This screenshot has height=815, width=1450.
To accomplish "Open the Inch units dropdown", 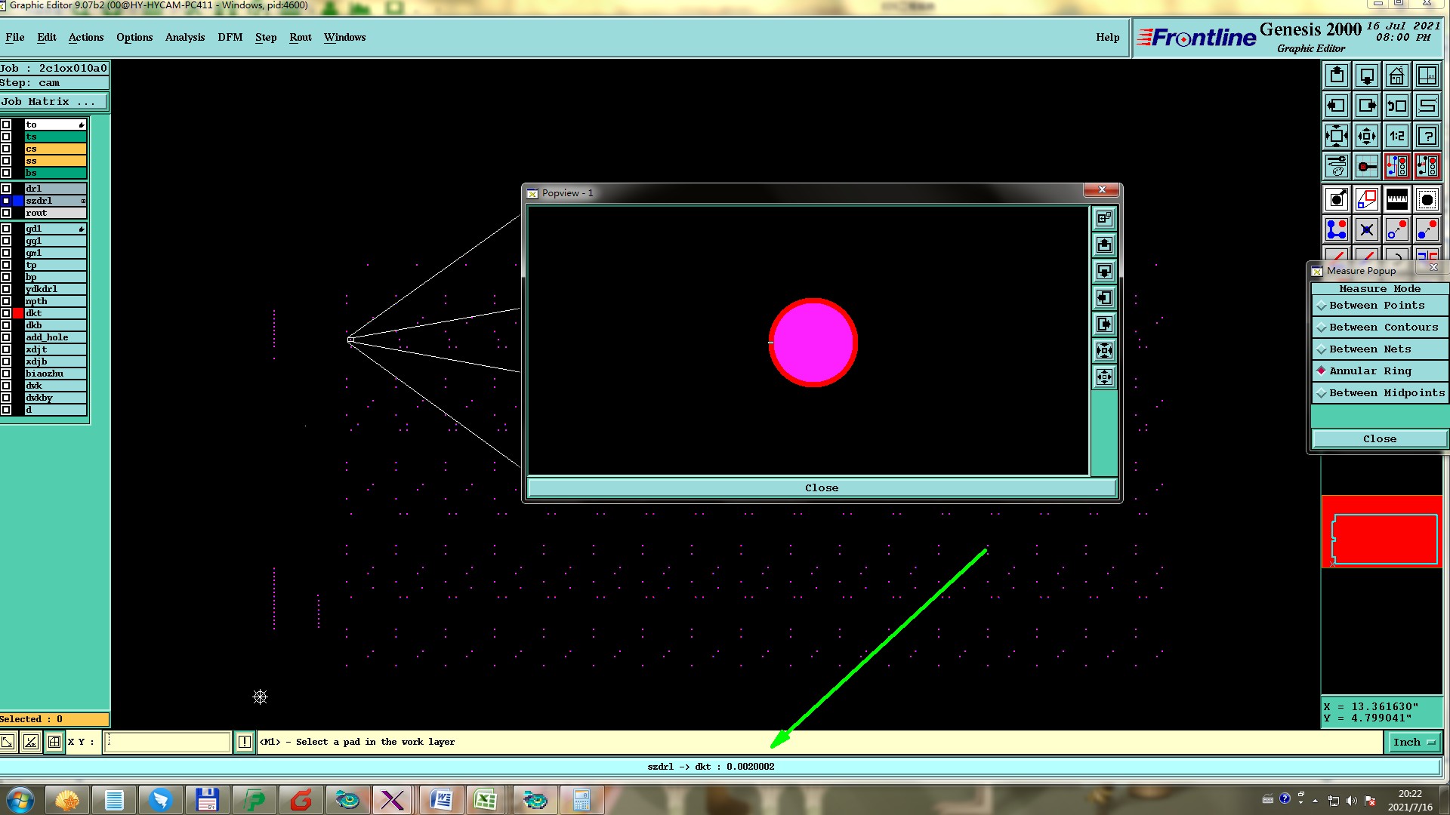I will pos(1413,743).
